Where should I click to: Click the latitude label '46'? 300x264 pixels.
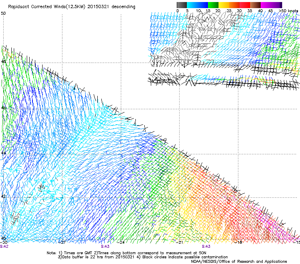(x=3, y=108)
